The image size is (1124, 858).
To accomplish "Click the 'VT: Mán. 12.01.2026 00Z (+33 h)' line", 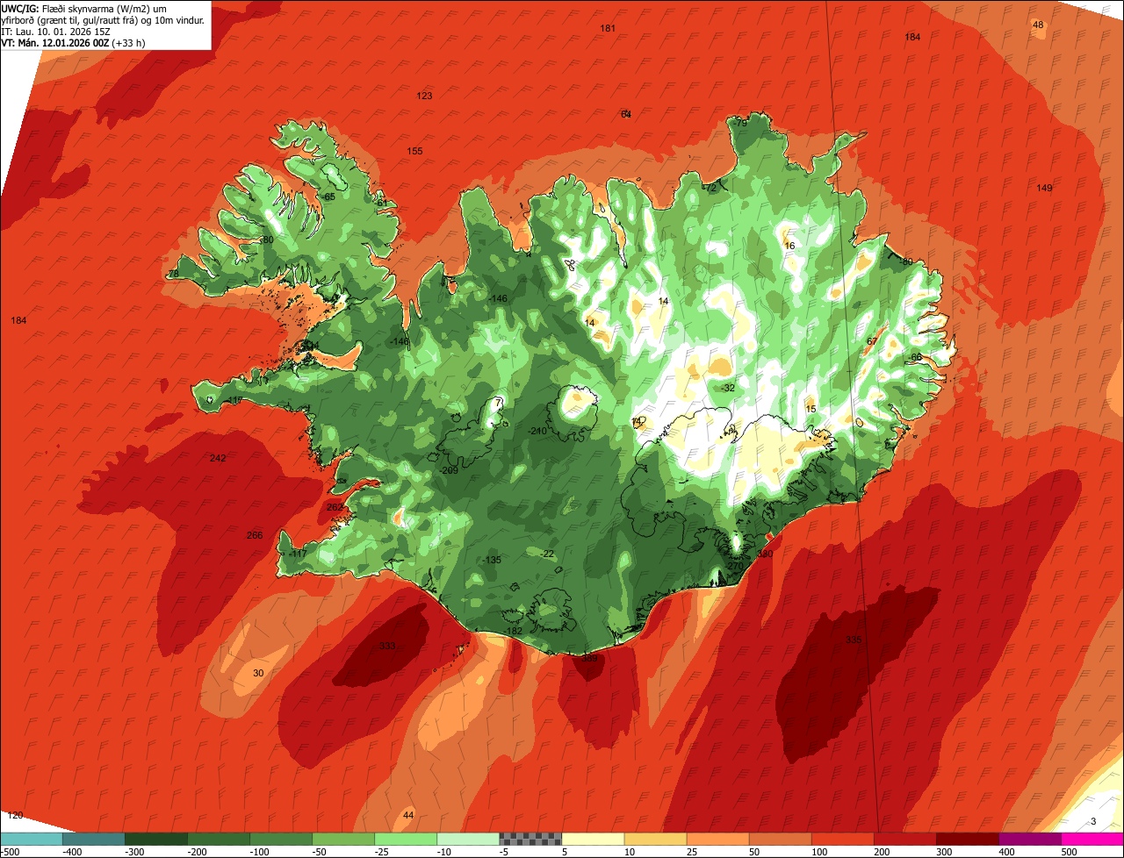I will [x=73, y=43].
